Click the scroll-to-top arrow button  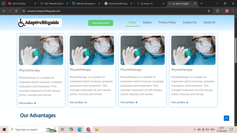226,118
